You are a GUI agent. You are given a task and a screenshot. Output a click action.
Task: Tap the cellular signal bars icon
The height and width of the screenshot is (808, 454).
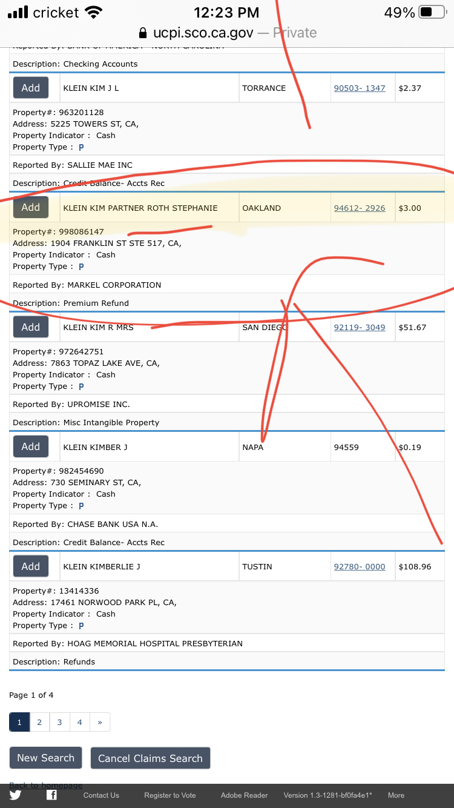click(x=18, y=12)
